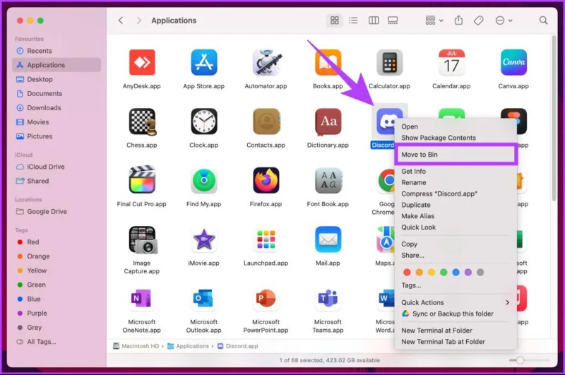Image resolution: width=565 pixels, height=375 pixels.
Task: Open Google Drive in the sidebar
Action: point(56,211)
